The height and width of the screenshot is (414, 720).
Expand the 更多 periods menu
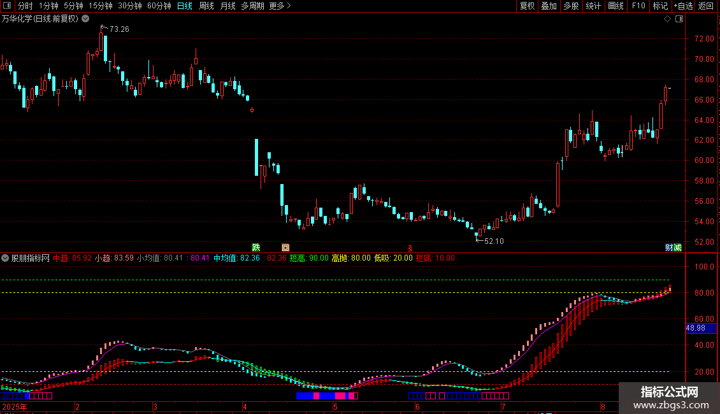tap(280, 6)
